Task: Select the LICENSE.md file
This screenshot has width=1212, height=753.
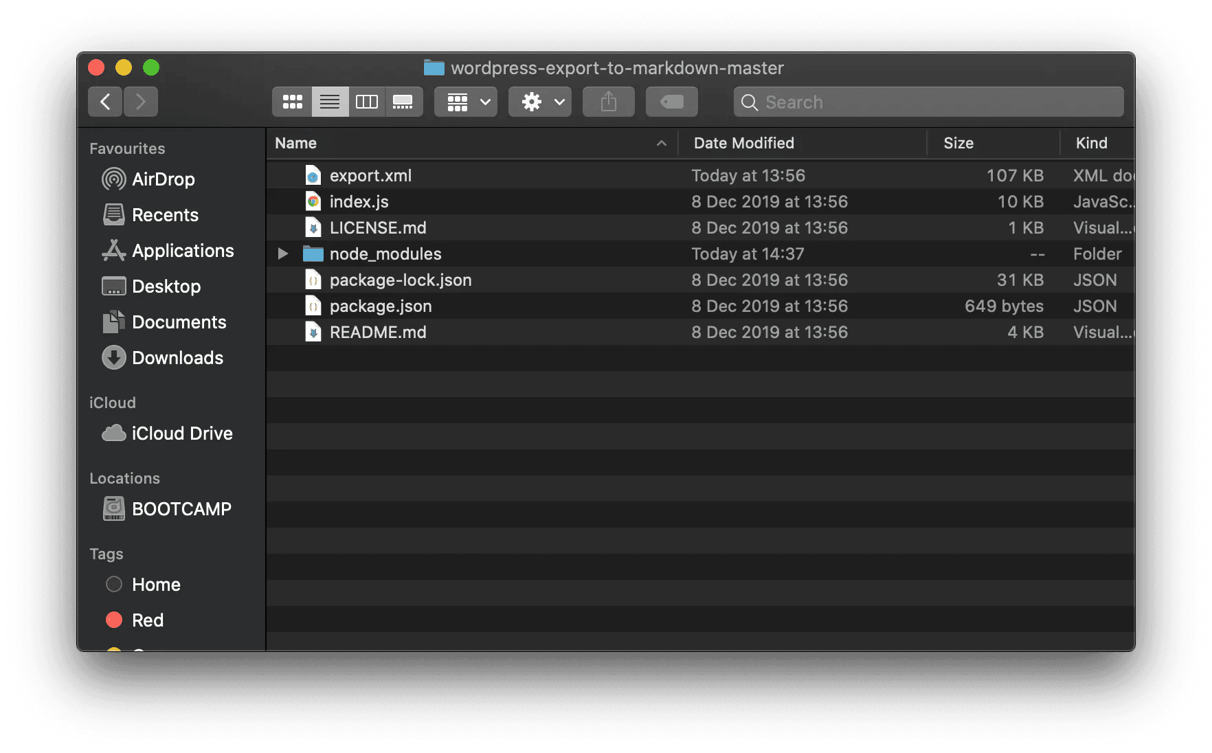Action: [x=700, y=228]
